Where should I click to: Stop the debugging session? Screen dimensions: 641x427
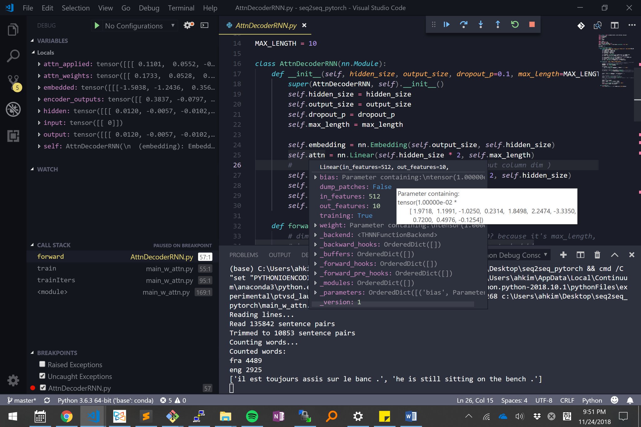click(x=532, y=24)
